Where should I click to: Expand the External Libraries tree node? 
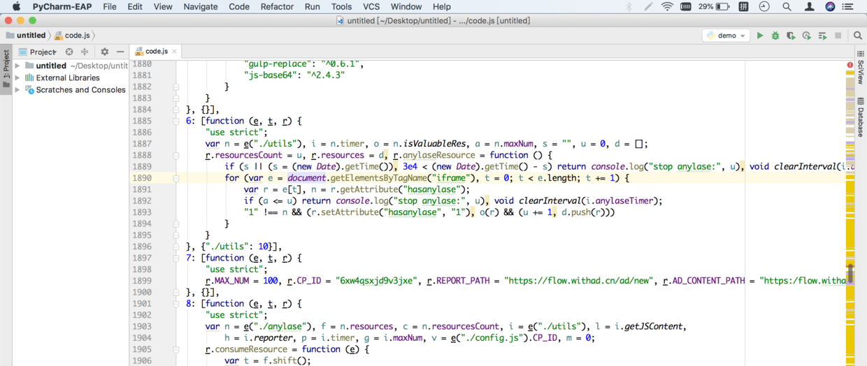[17, 78]
